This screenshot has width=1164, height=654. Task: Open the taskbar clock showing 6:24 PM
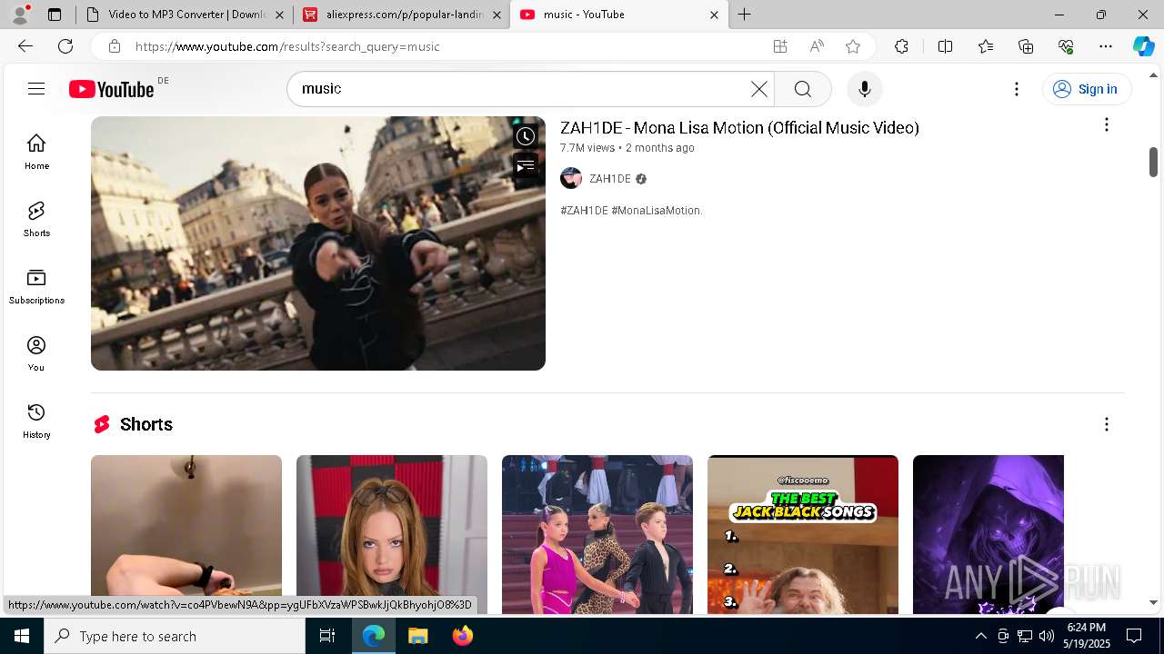[1087, 636]
